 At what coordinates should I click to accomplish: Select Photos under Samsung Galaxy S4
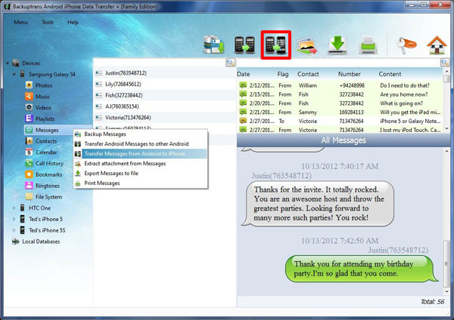[x=44, y=85]
